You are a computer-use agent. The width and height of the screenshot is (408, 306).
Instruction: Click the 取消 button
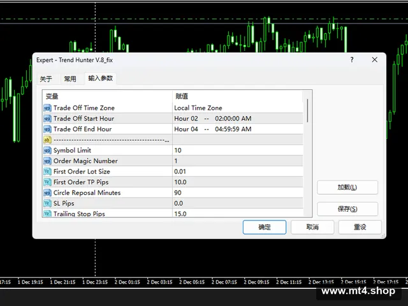[312, 227]
